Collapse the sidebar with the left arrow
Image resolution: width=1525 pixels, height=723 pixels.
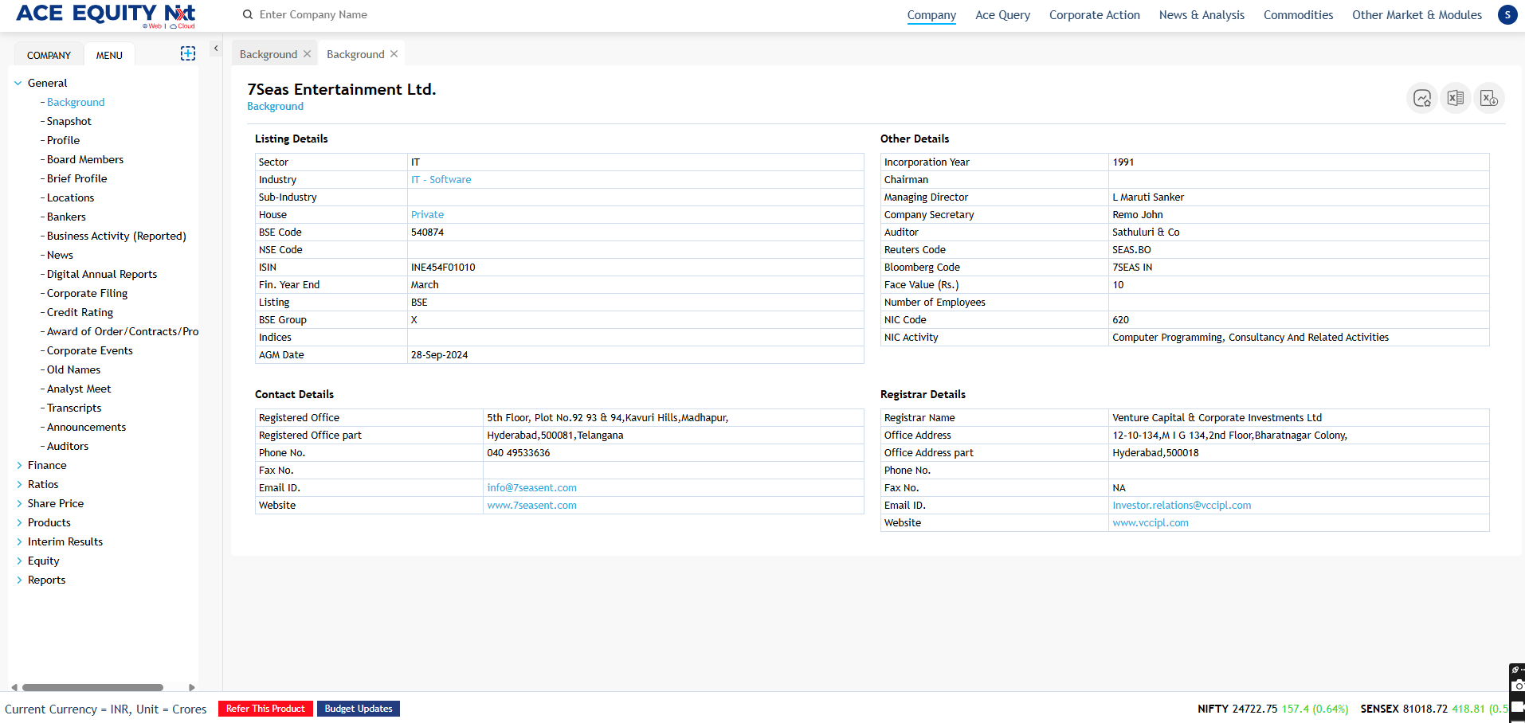[216, 49]
